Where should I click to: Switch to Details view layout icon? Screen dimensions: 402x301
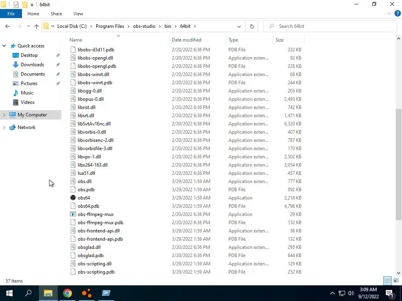[x=387, y=281]
